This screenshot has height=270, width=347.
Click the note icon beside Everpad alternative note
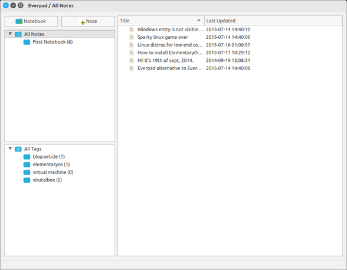(132, 68)
